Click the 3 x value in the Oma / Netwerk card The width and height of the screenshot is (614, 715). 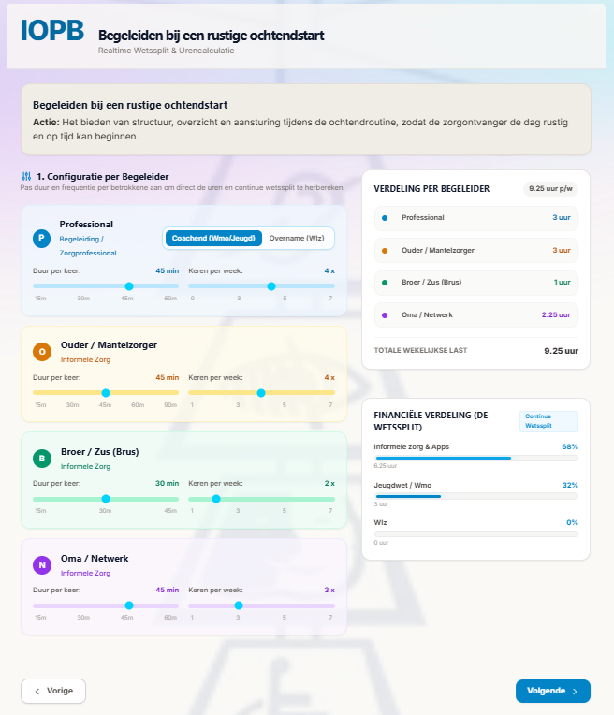click(x=329, y=590)
